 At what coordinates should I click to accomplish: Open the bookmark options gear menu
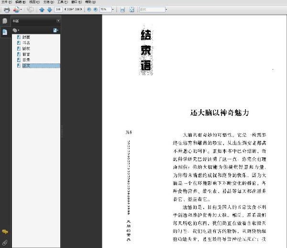[16, 31]
